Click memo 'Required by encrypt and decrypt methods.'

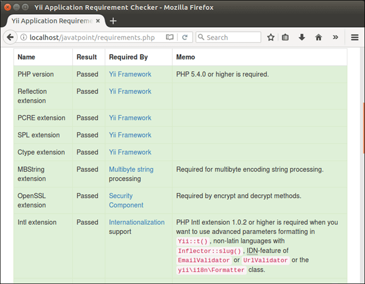click(239, 196)
